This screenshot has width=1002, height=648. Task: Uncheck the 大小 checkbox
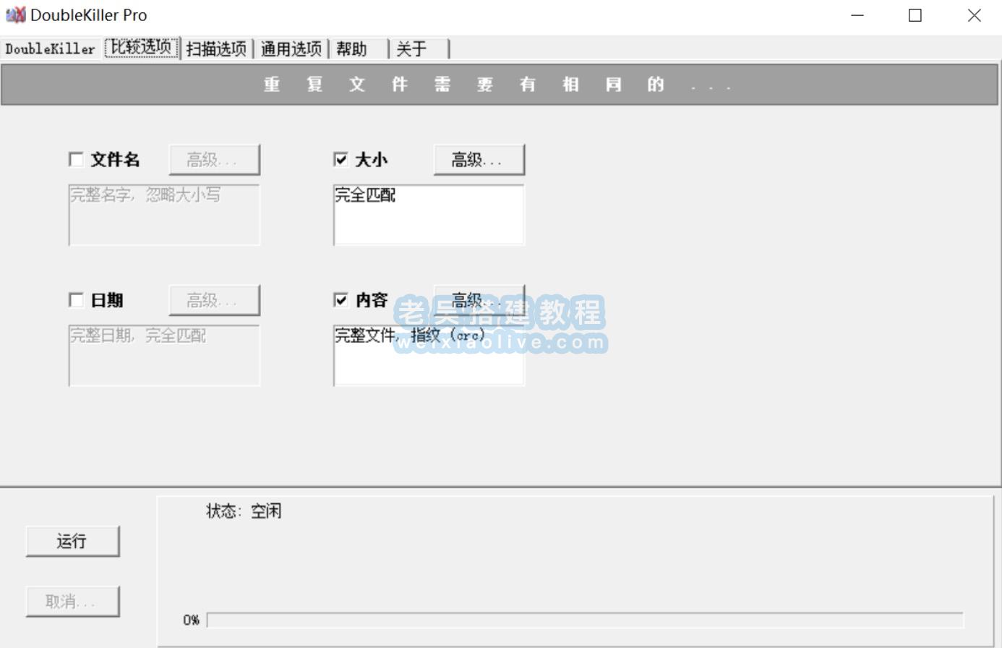(x=341, y=160)
